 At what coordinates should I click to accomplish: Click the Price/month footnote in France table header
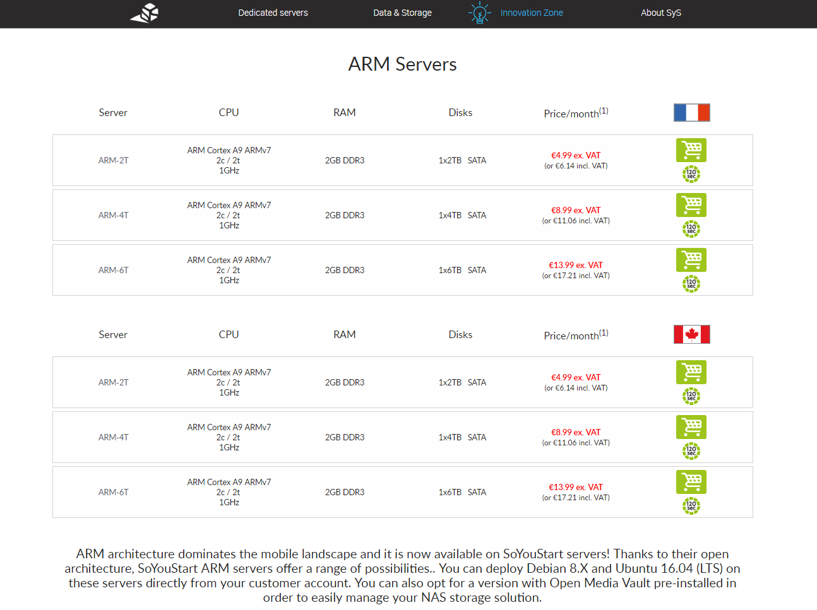click(x=604, y=110)
